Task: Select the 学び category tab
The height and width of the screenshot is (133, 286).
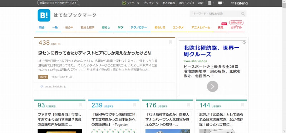Action: click(120, 28)
